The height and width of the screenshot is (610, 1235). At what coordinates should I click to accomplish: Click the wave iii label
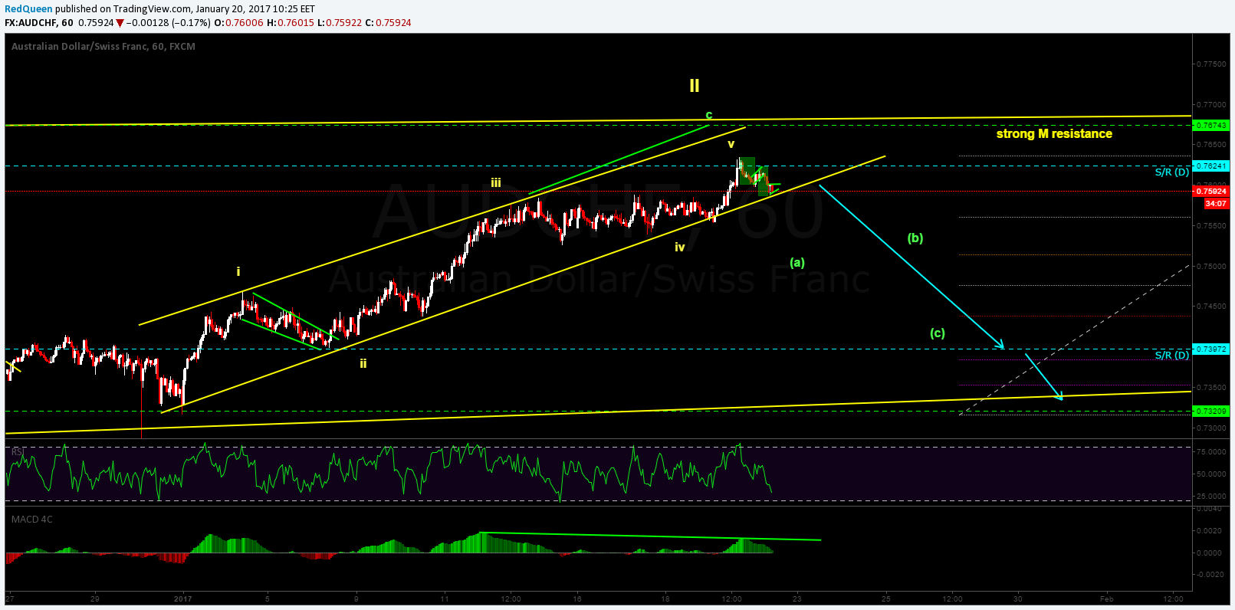pos(497,182)
